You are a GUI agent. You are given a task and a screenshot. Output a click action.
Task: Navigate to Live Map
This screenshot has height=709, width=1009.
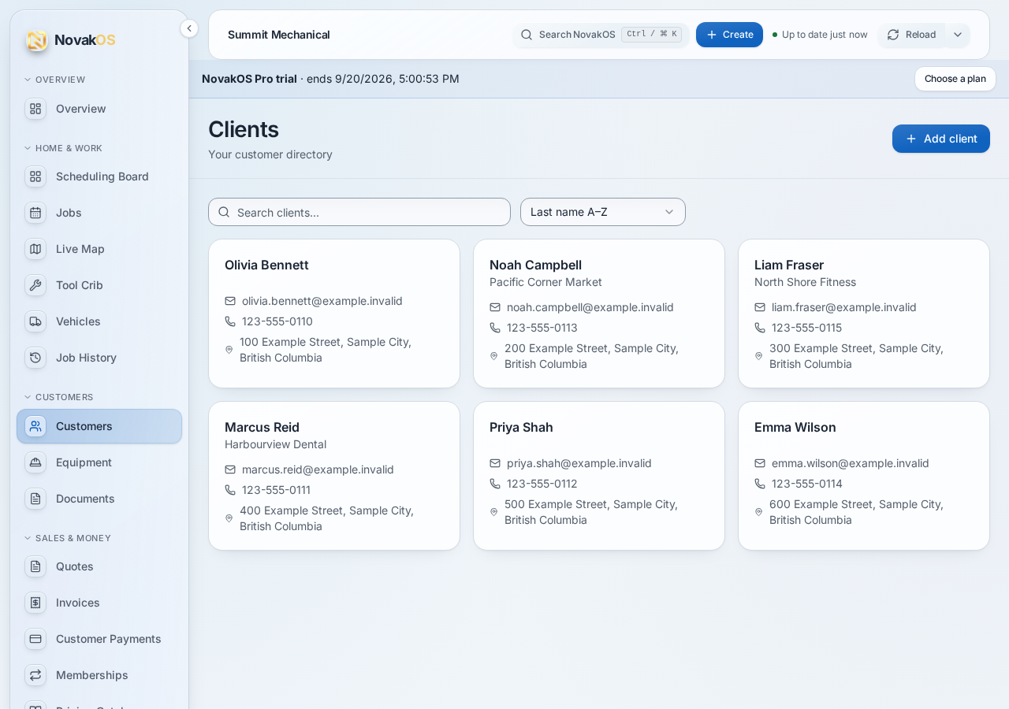(99, 249)
